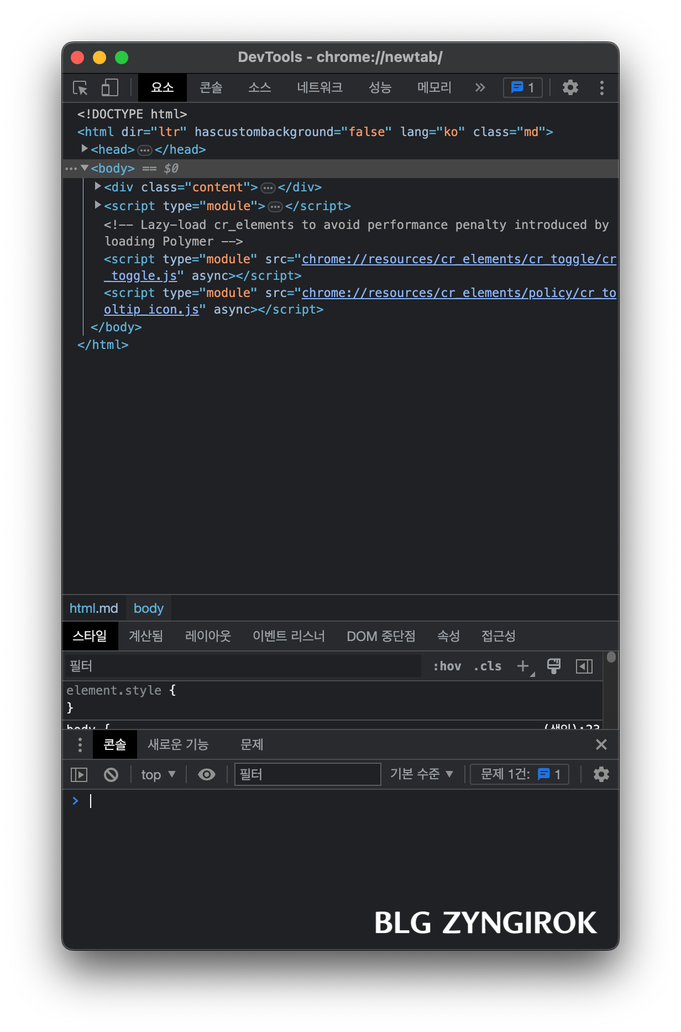
Task: Close the drawer with X button
Action: [x=601, y=745]
